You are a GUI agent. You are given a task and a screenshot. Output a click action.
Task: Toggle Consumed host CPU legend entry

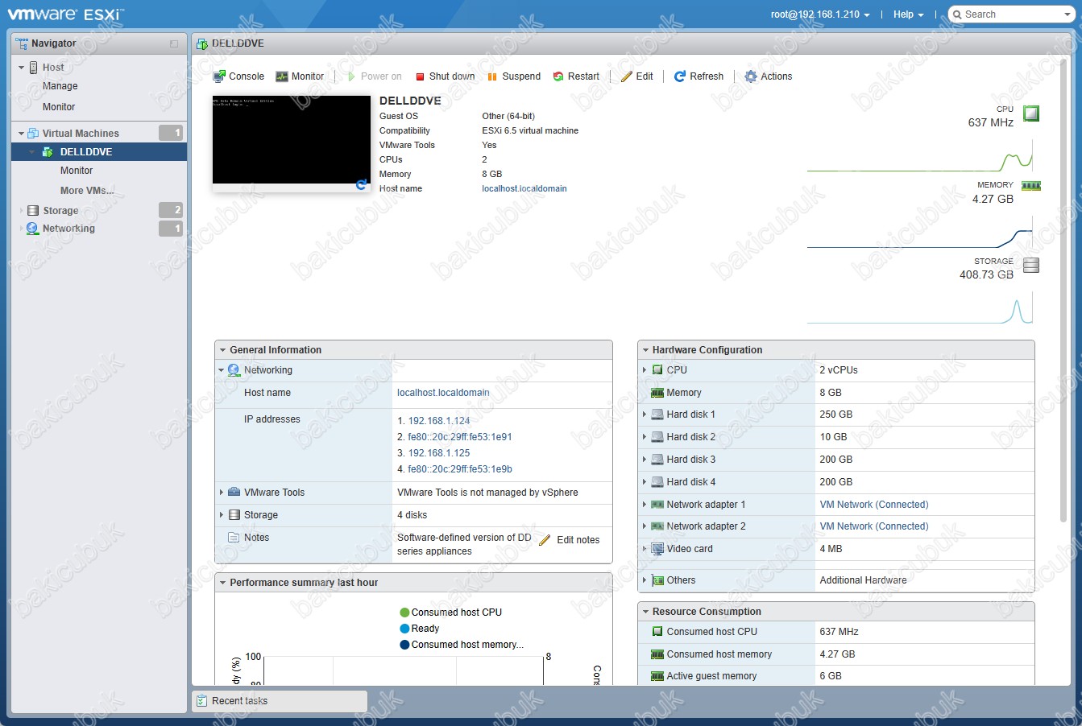click(450, 613)
